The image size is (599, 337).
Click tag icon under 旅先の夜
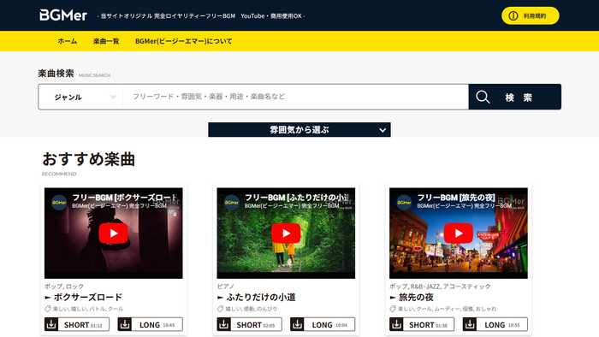click(393, 309)
